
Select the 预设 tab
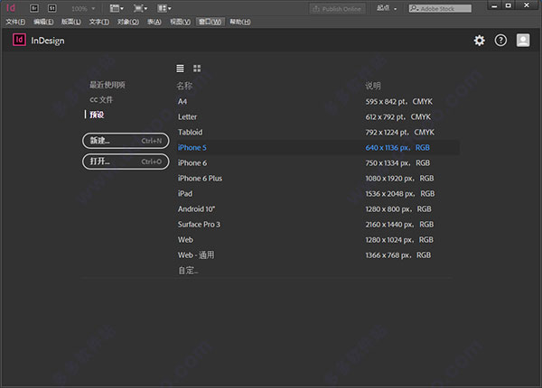[x=97, y=115]
